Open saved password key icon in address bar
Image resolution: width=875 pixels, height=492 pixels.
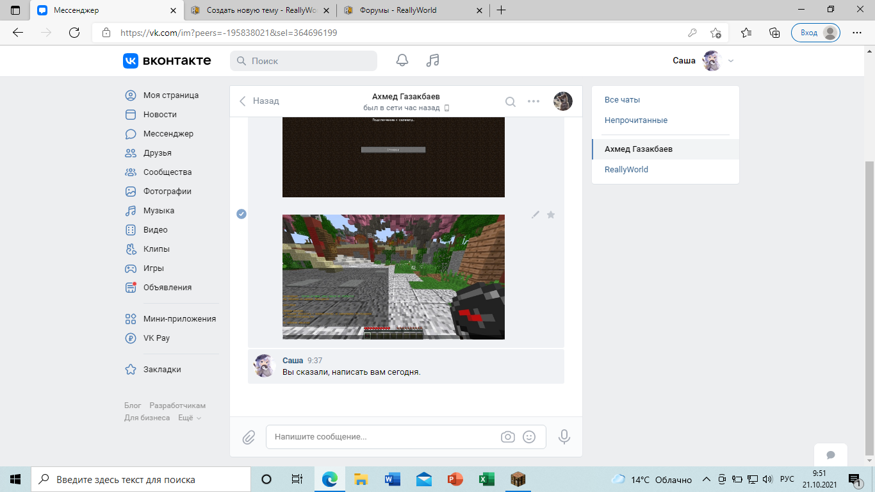point(692,33)
